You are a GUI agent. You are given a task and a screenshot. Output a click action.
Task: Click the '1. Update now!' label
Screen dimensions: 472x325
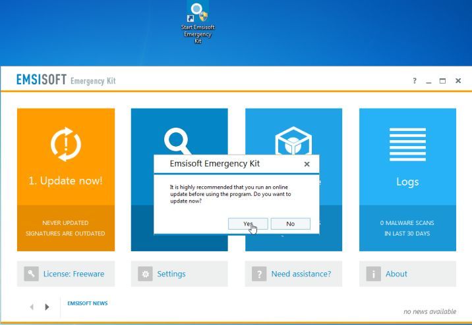click(x=66, y=180)
